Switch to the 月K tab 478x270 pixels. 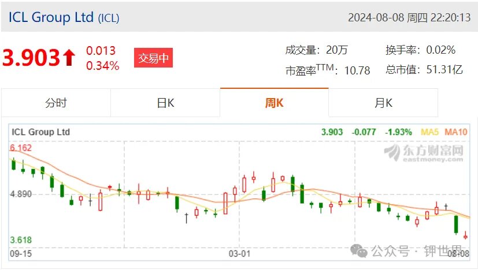point(383,103)
